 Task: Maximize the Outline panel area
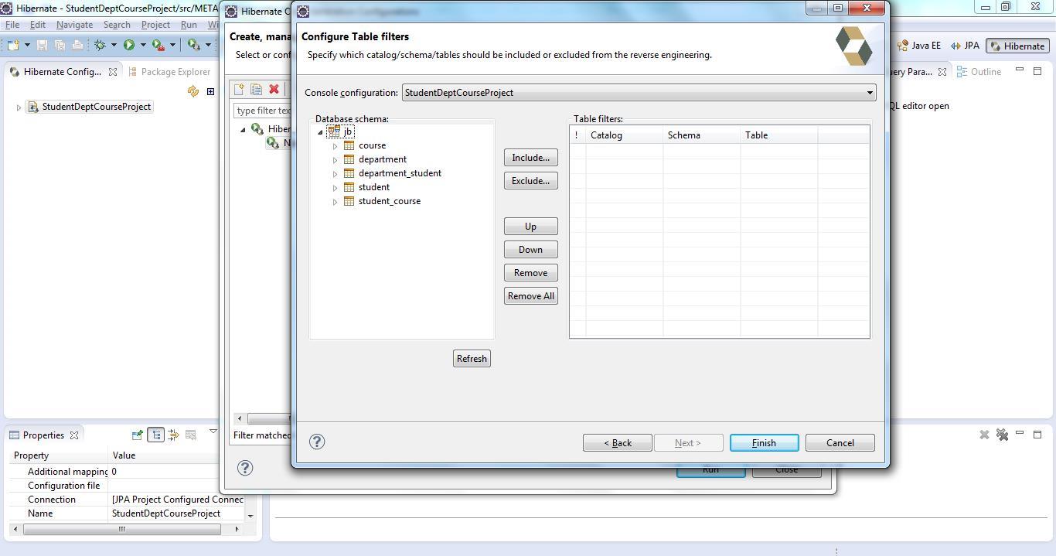1037,70
